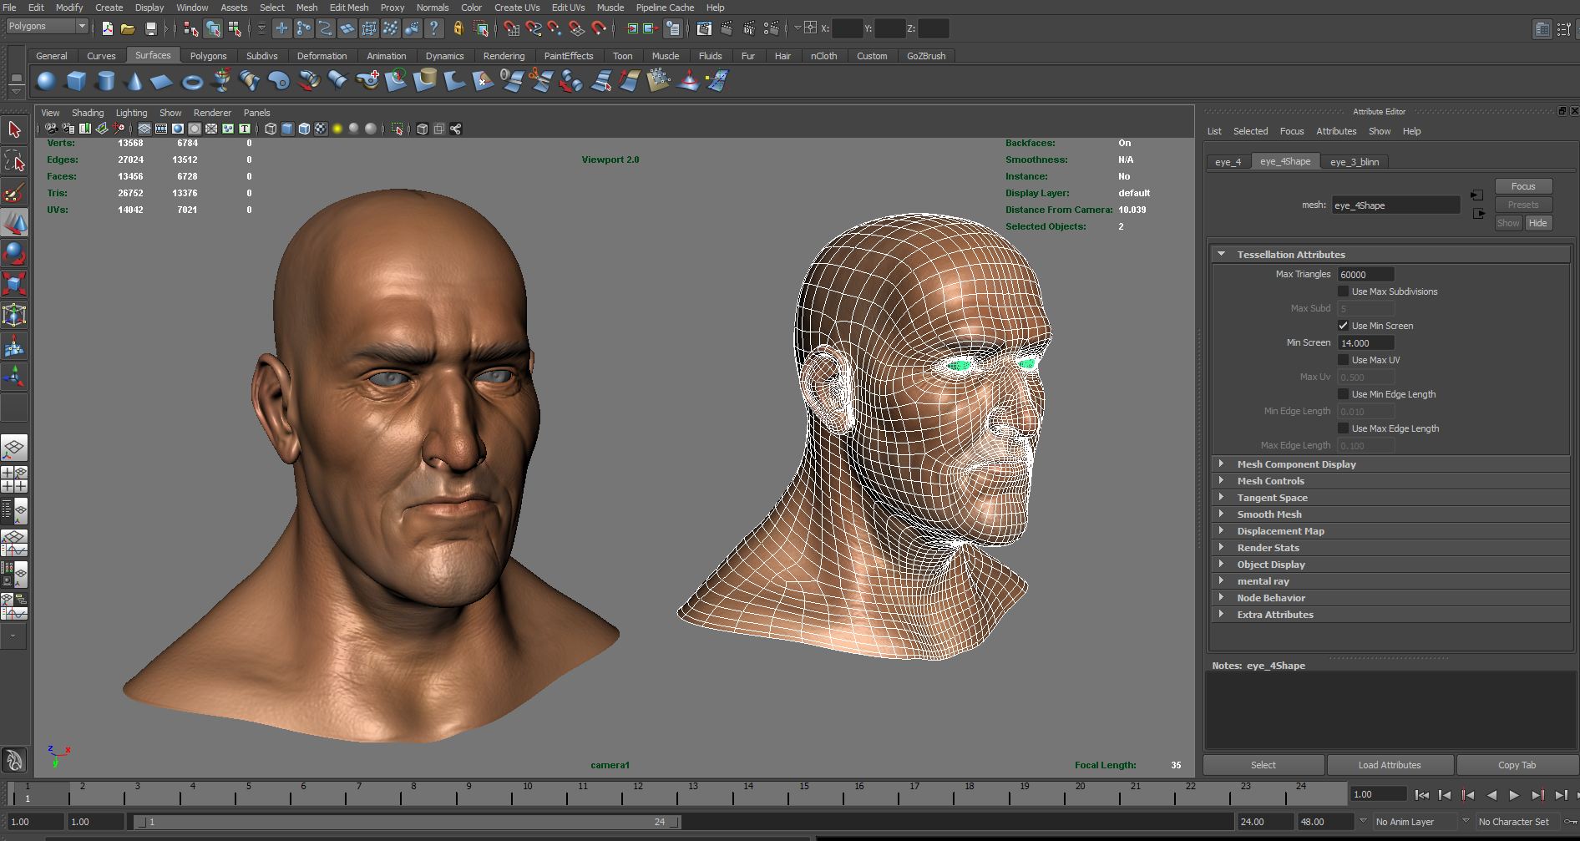
Task: Click the Focus button in Attribute Editor
Action: (x=1523, y=186)
